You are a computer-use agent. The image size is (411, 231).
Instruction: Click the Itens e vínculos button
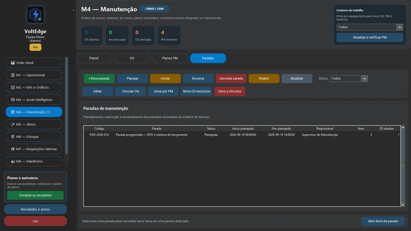pos(230,91)
